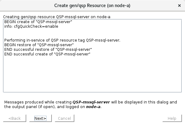Click the 'info: cfgQuickCheck=enable' log line

(x=31, y=26)
